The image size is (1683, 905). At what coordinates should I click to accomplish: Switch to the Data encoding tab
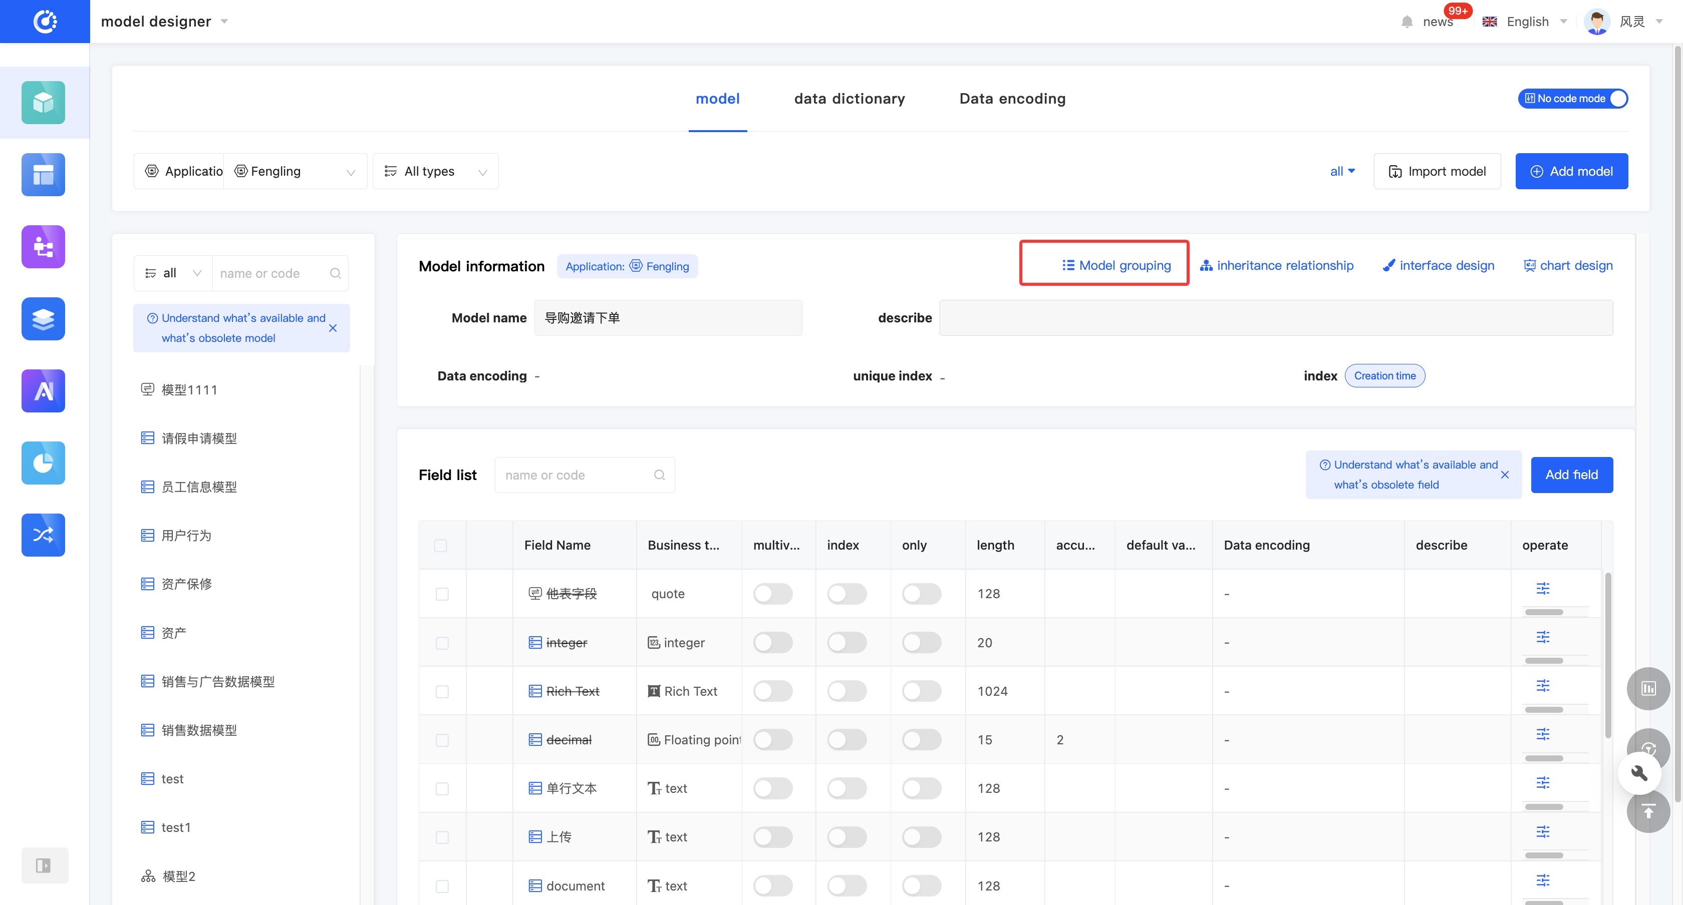click(x=1011, y=99)
